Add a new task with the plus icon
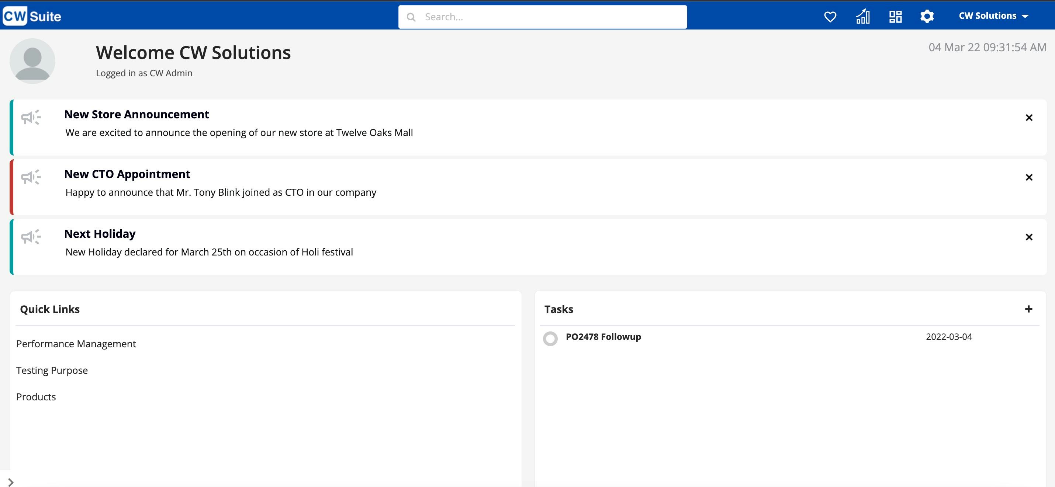1055x487 pixels. (1028, 309)
